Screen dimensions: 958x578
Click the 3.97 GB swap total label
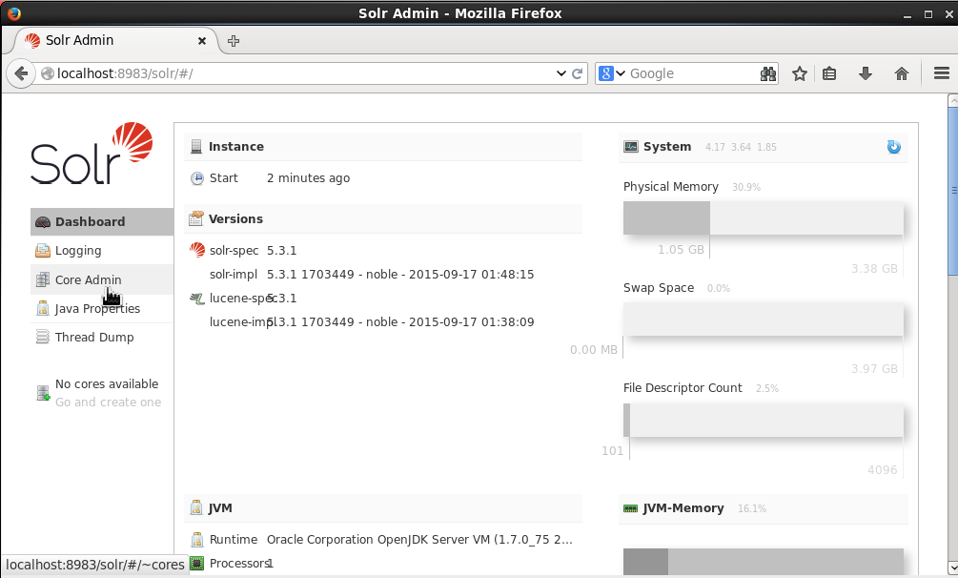click(x=874, y=369)
